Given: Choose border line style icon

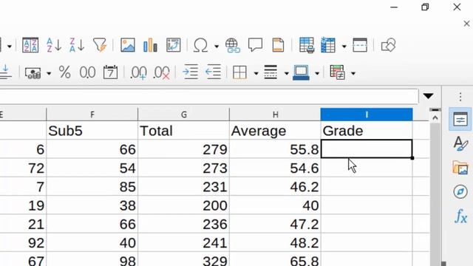Looking at the screenshot, I should [x=270, y=72].
